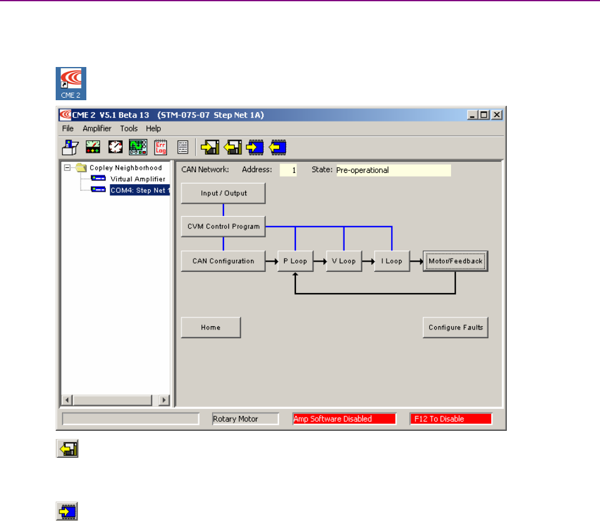This screenshot has width=600, height=521.
Task: Collapse the Copley Neighborhood tree node
Action: (x=68, y=167)
